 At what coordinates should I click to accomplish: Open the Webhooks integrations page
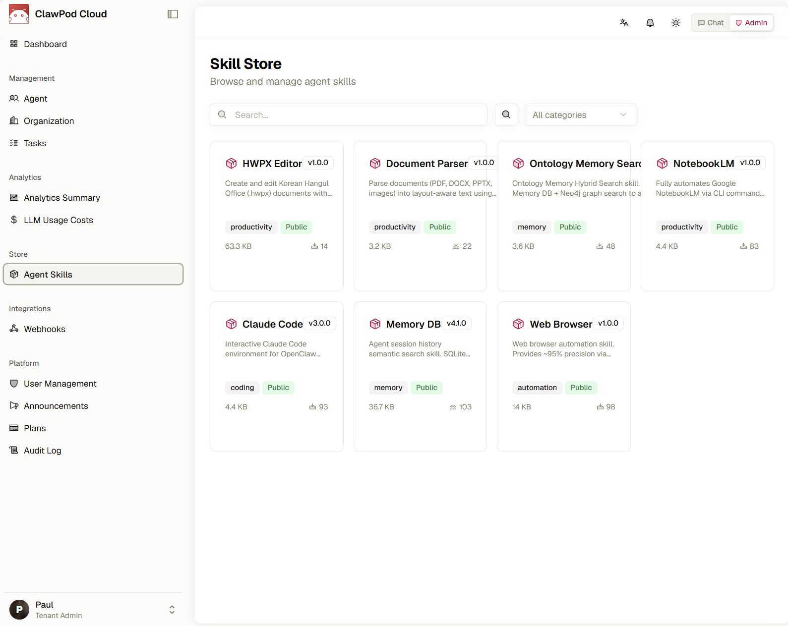coord(93,329)
